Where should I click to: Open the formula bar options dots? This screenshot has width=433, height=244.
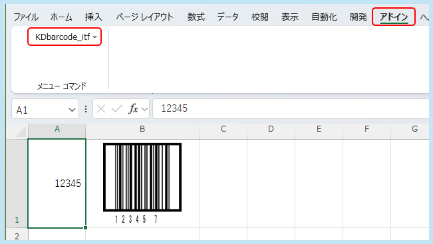coord(86,109)
